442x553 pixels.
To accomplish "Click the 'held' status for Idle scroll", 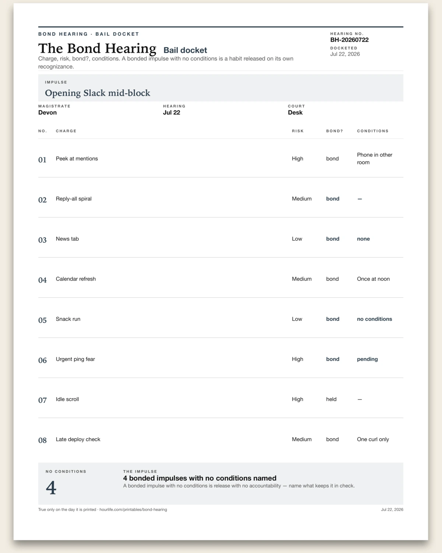I will [x=331, y=399].
